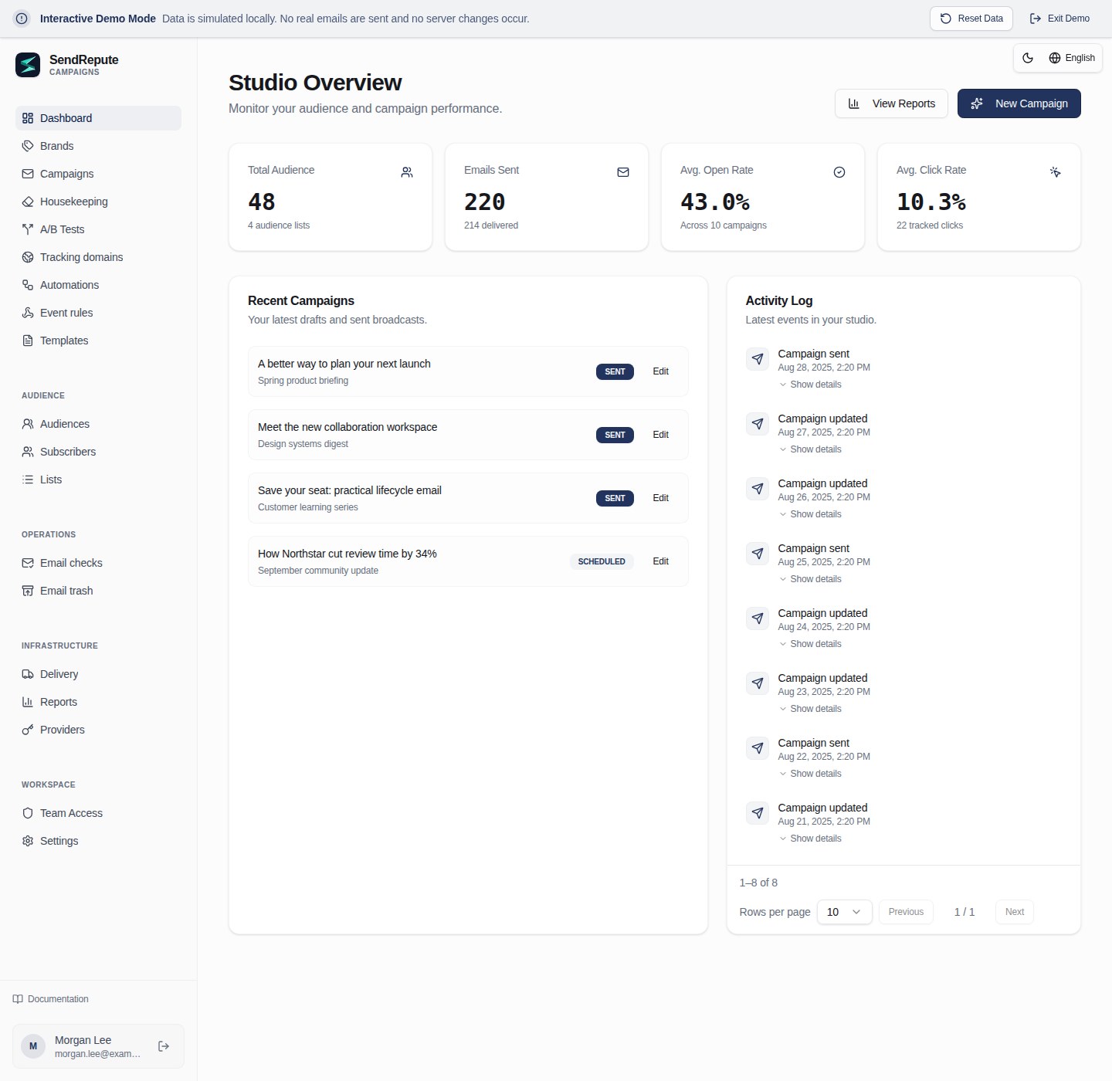Click the globe language icon
The height and width of the screenshot is (1081, 1112).
tap(1055, 58)
